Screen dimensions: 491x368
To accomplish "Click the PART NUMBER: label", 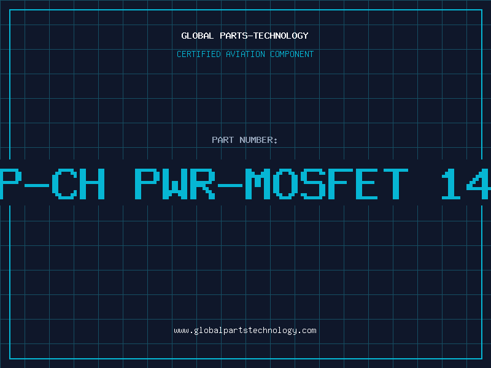I will (x=245, y=140).
